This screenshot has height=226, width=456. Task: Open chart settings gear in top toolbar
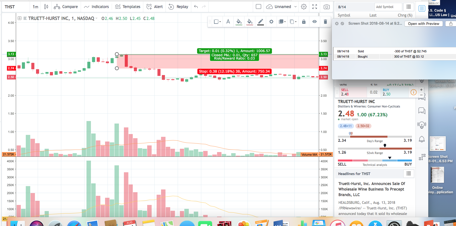pyautogui.click(x=304, y=7)
